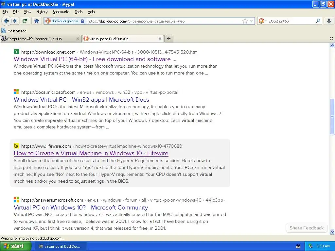Click the www.lifewire.com result URL

[x=102, y=146]
